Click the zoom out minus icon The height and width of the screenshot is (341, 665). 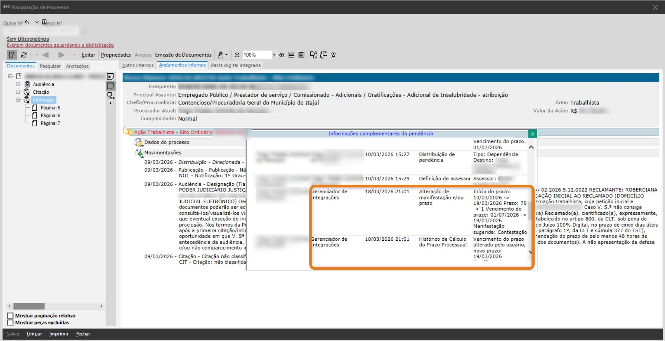pyautogui.click(x=237, y=55)
